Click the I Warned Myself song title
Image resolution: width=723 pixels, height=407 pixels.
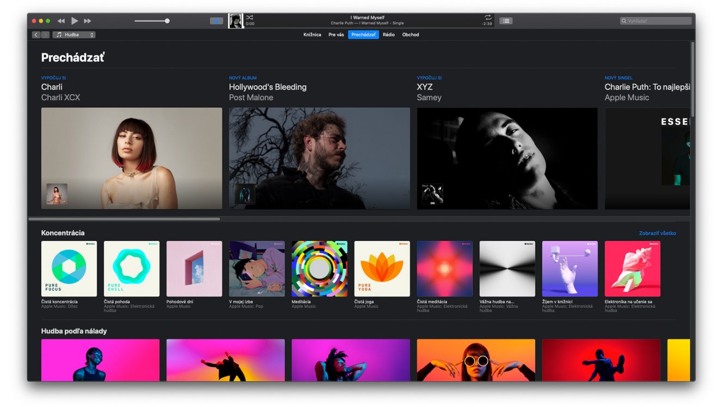point(367,17)
